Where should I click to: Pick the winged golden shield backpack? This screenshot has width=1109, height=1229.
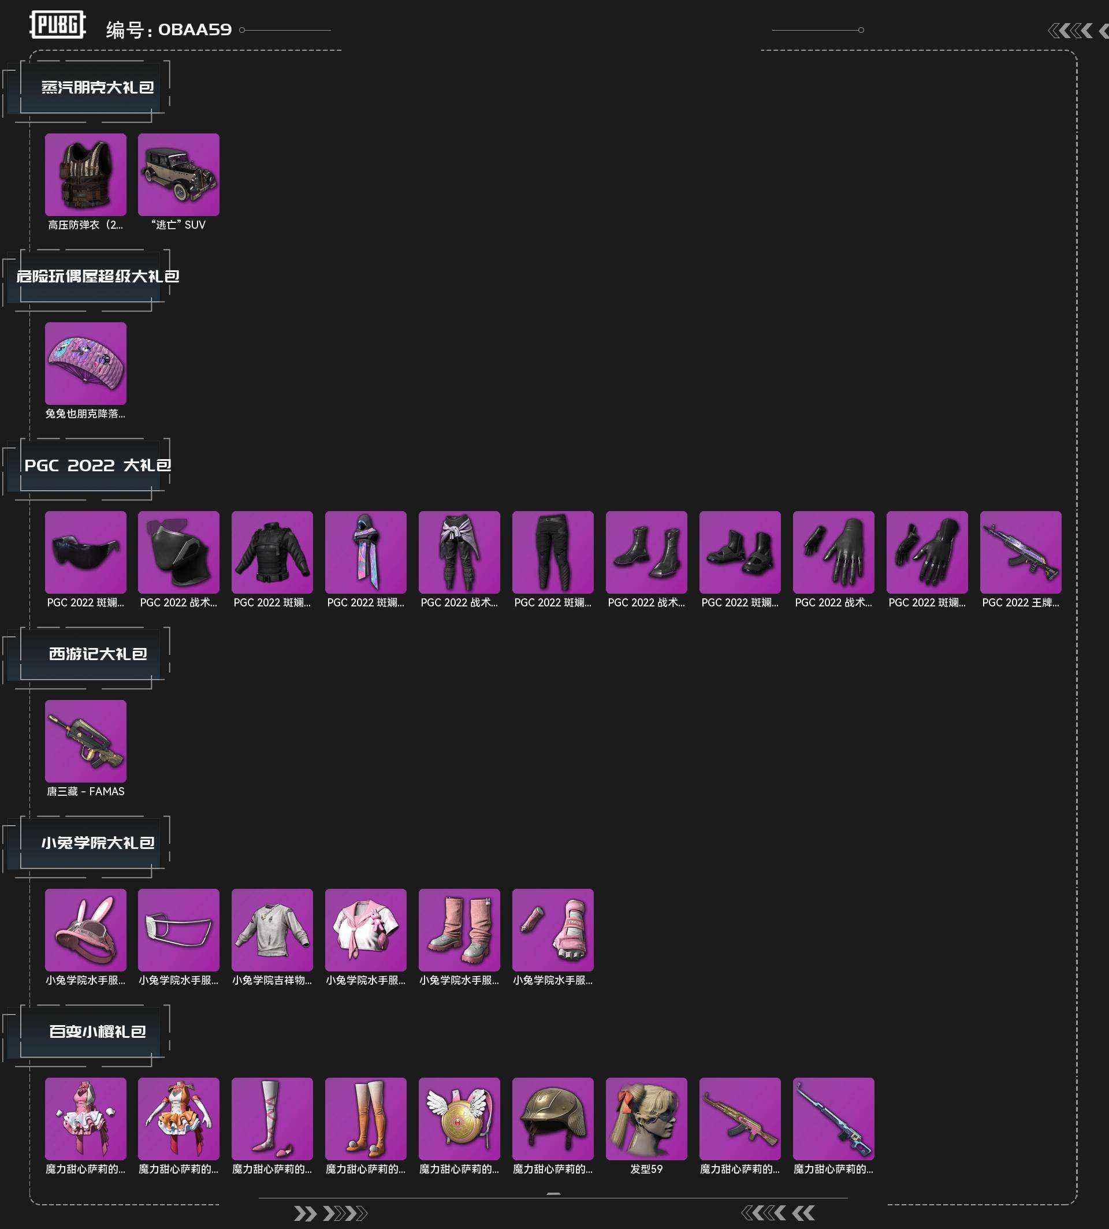(459, 1119)
